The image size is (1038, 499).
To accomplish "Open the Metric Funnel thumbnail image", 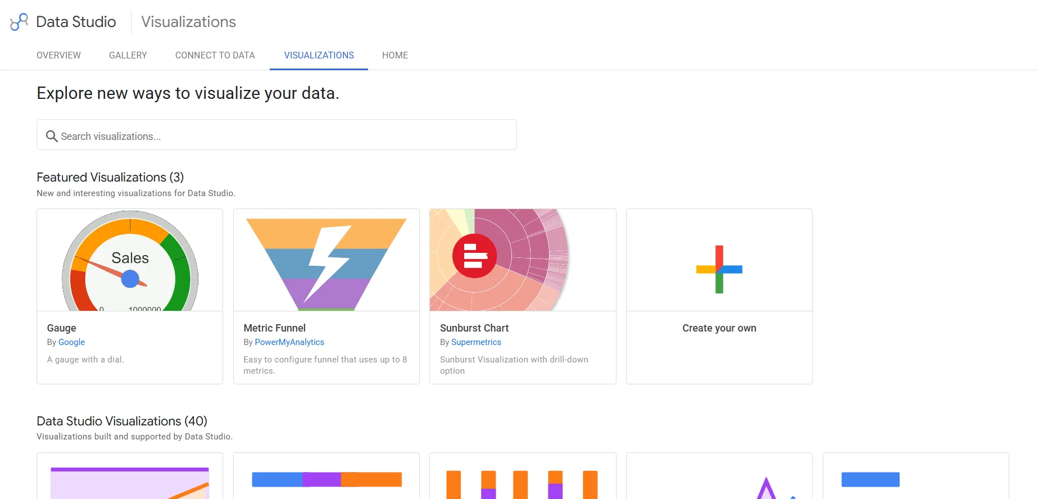I will pos(327,260).
